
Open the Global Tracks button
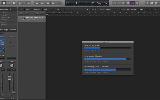pyautogui.click(x=37, y=13)
